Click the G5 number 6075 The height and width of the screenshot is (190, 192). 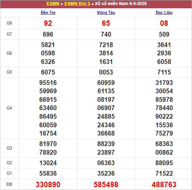[48, 72]
